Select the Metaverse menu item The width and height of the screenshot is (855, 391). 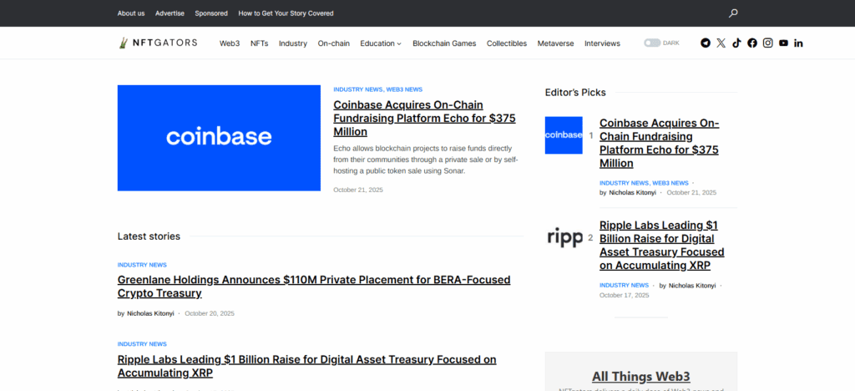[x=555, y=43]
